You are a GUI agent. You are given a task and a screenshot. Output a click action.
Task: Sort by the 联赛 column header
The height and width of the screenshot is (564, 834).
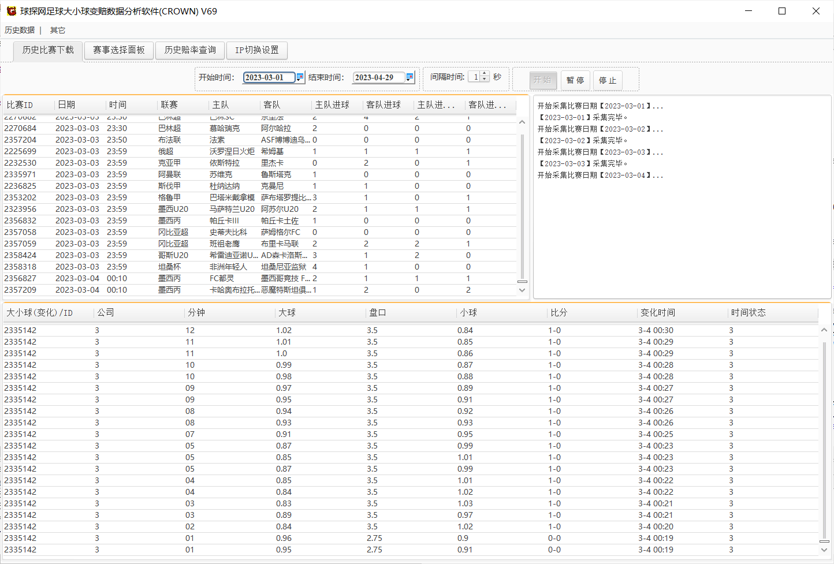point(183,104)
